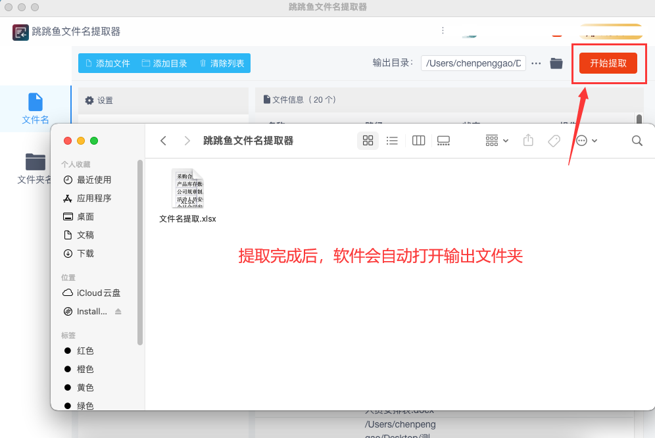Click the 开始提取 start extraction button
The image size is (655, 438).
pyautogui.click(x=608, y=63)
